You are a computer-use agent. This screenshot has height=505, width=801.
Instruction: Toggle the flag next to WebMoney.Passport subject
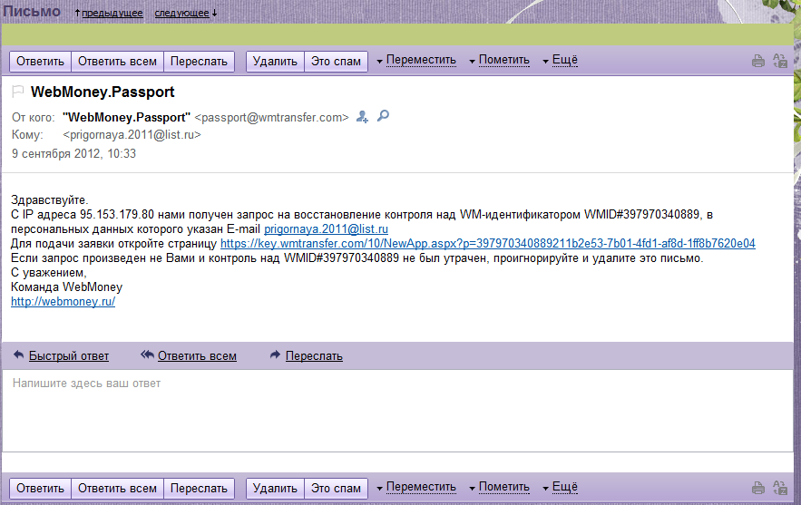(18, 92)
